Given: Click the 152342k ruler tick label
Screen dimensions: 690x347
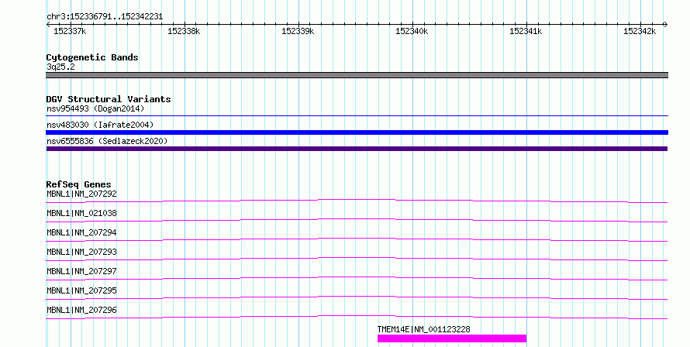Looking at the screenshot, I should 640,31.
